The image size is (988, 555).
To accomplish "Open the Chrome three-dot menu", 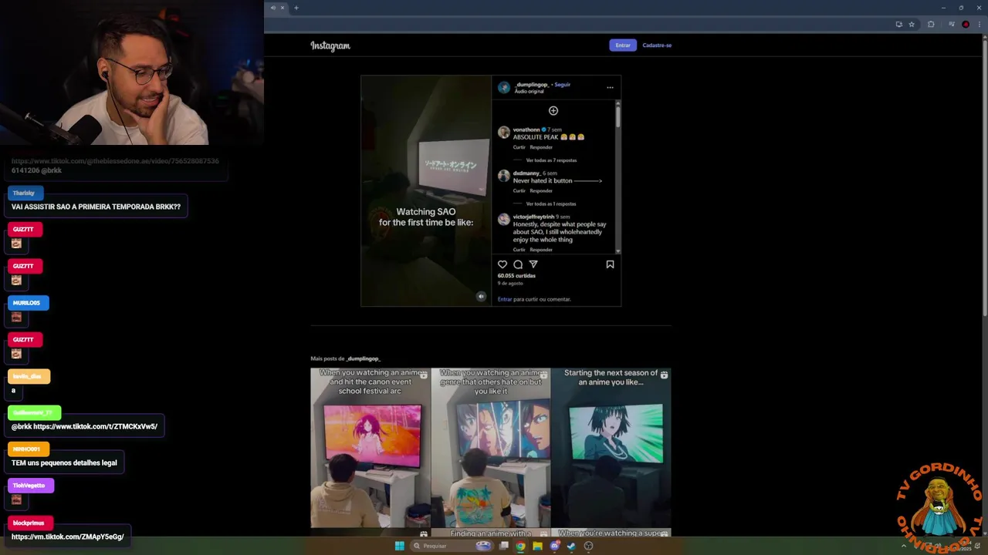I will tap(979, 25).
